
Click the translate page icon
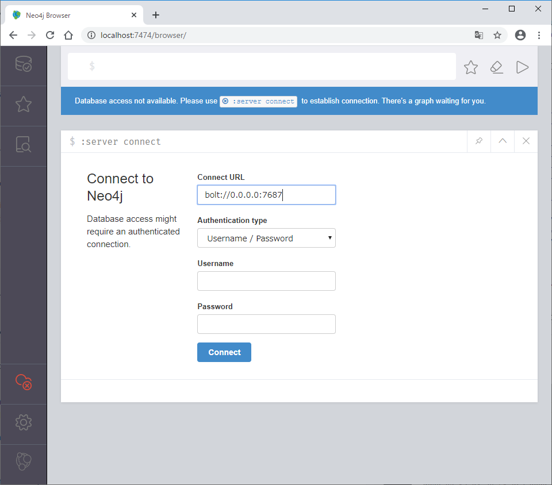[x=479, y=35]
